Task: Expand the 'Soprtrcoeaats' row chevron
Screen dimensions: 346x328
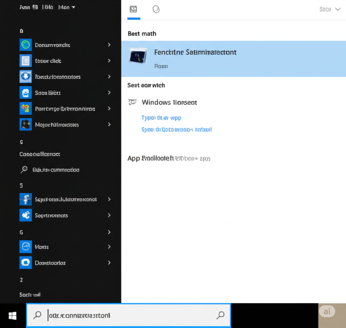Action: tap(109, 215)
